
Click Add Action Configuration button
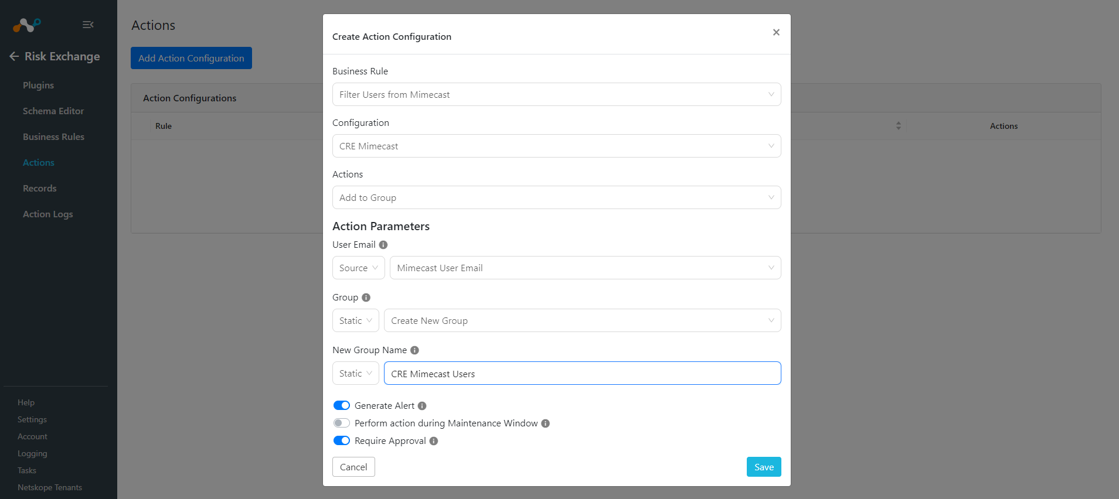pos(191,58)
